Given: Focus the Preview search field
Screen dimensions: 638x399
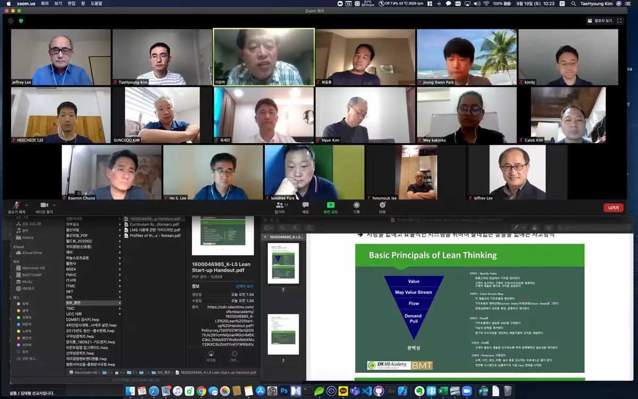Looking at the screenshot, I should (x=594, y=227).
